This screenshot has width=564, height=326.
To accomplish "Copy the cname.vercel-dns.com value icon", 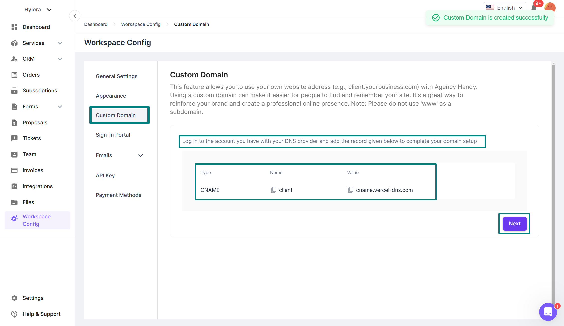I will coord(351,190).
